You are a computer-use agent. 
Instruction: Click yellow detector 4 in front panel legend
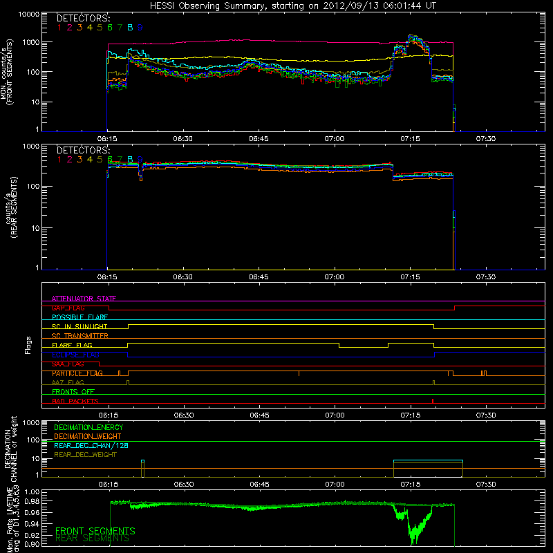[x=90, y=28]
